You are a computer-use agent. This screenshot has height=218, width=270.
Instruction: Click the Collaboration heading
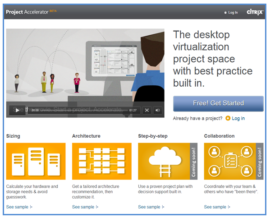(219, 136)
